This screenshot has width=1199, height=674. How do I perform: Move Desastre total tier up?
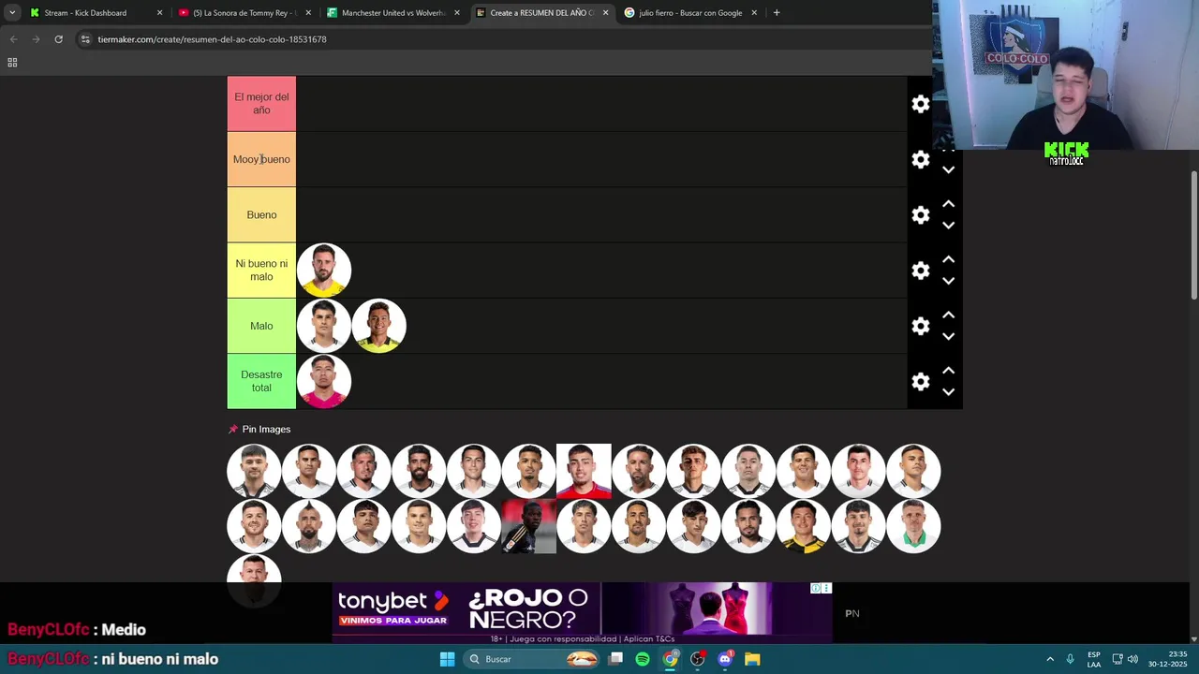[948, 371]
